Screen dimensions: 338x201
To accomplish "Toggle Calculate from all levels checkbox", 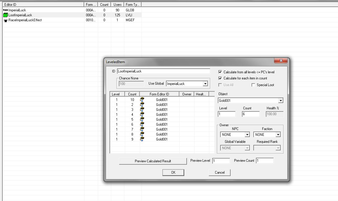I will tap(220, 72).
